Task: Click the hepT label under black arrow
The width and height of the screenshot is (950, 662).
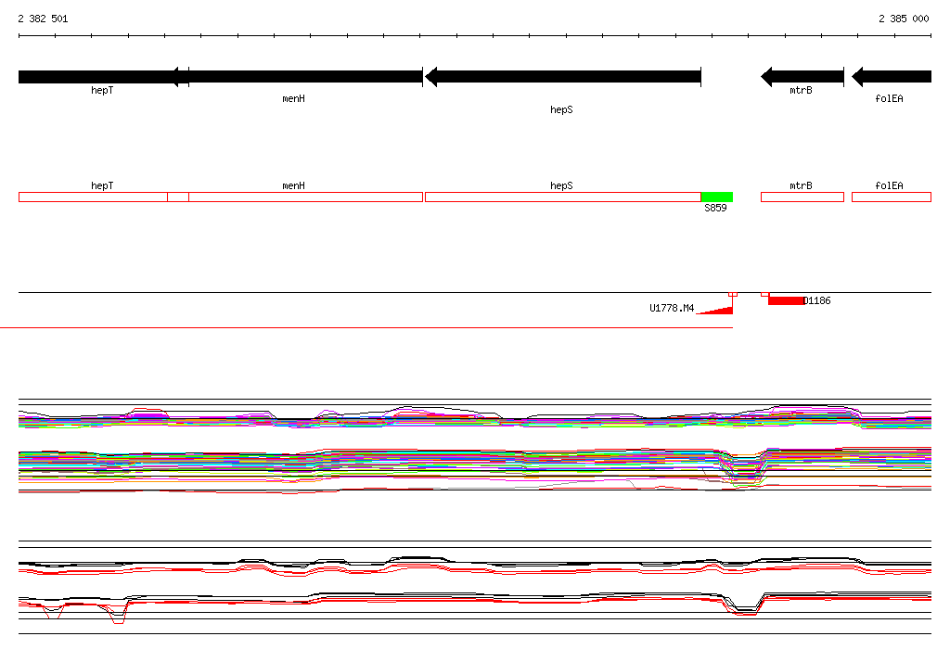Action: coord(102,90)
